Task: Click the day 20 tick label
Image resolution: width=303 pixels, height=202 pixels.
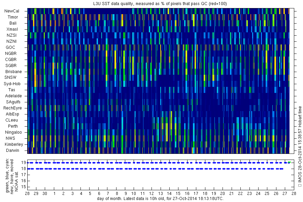Action: tap(223, 194)
